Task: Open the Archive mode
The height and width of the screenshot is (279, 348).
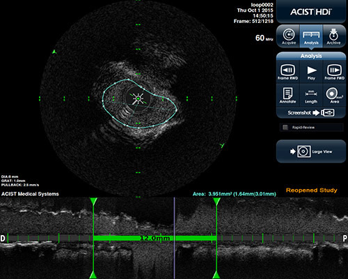Action: [x=333, y=36]
